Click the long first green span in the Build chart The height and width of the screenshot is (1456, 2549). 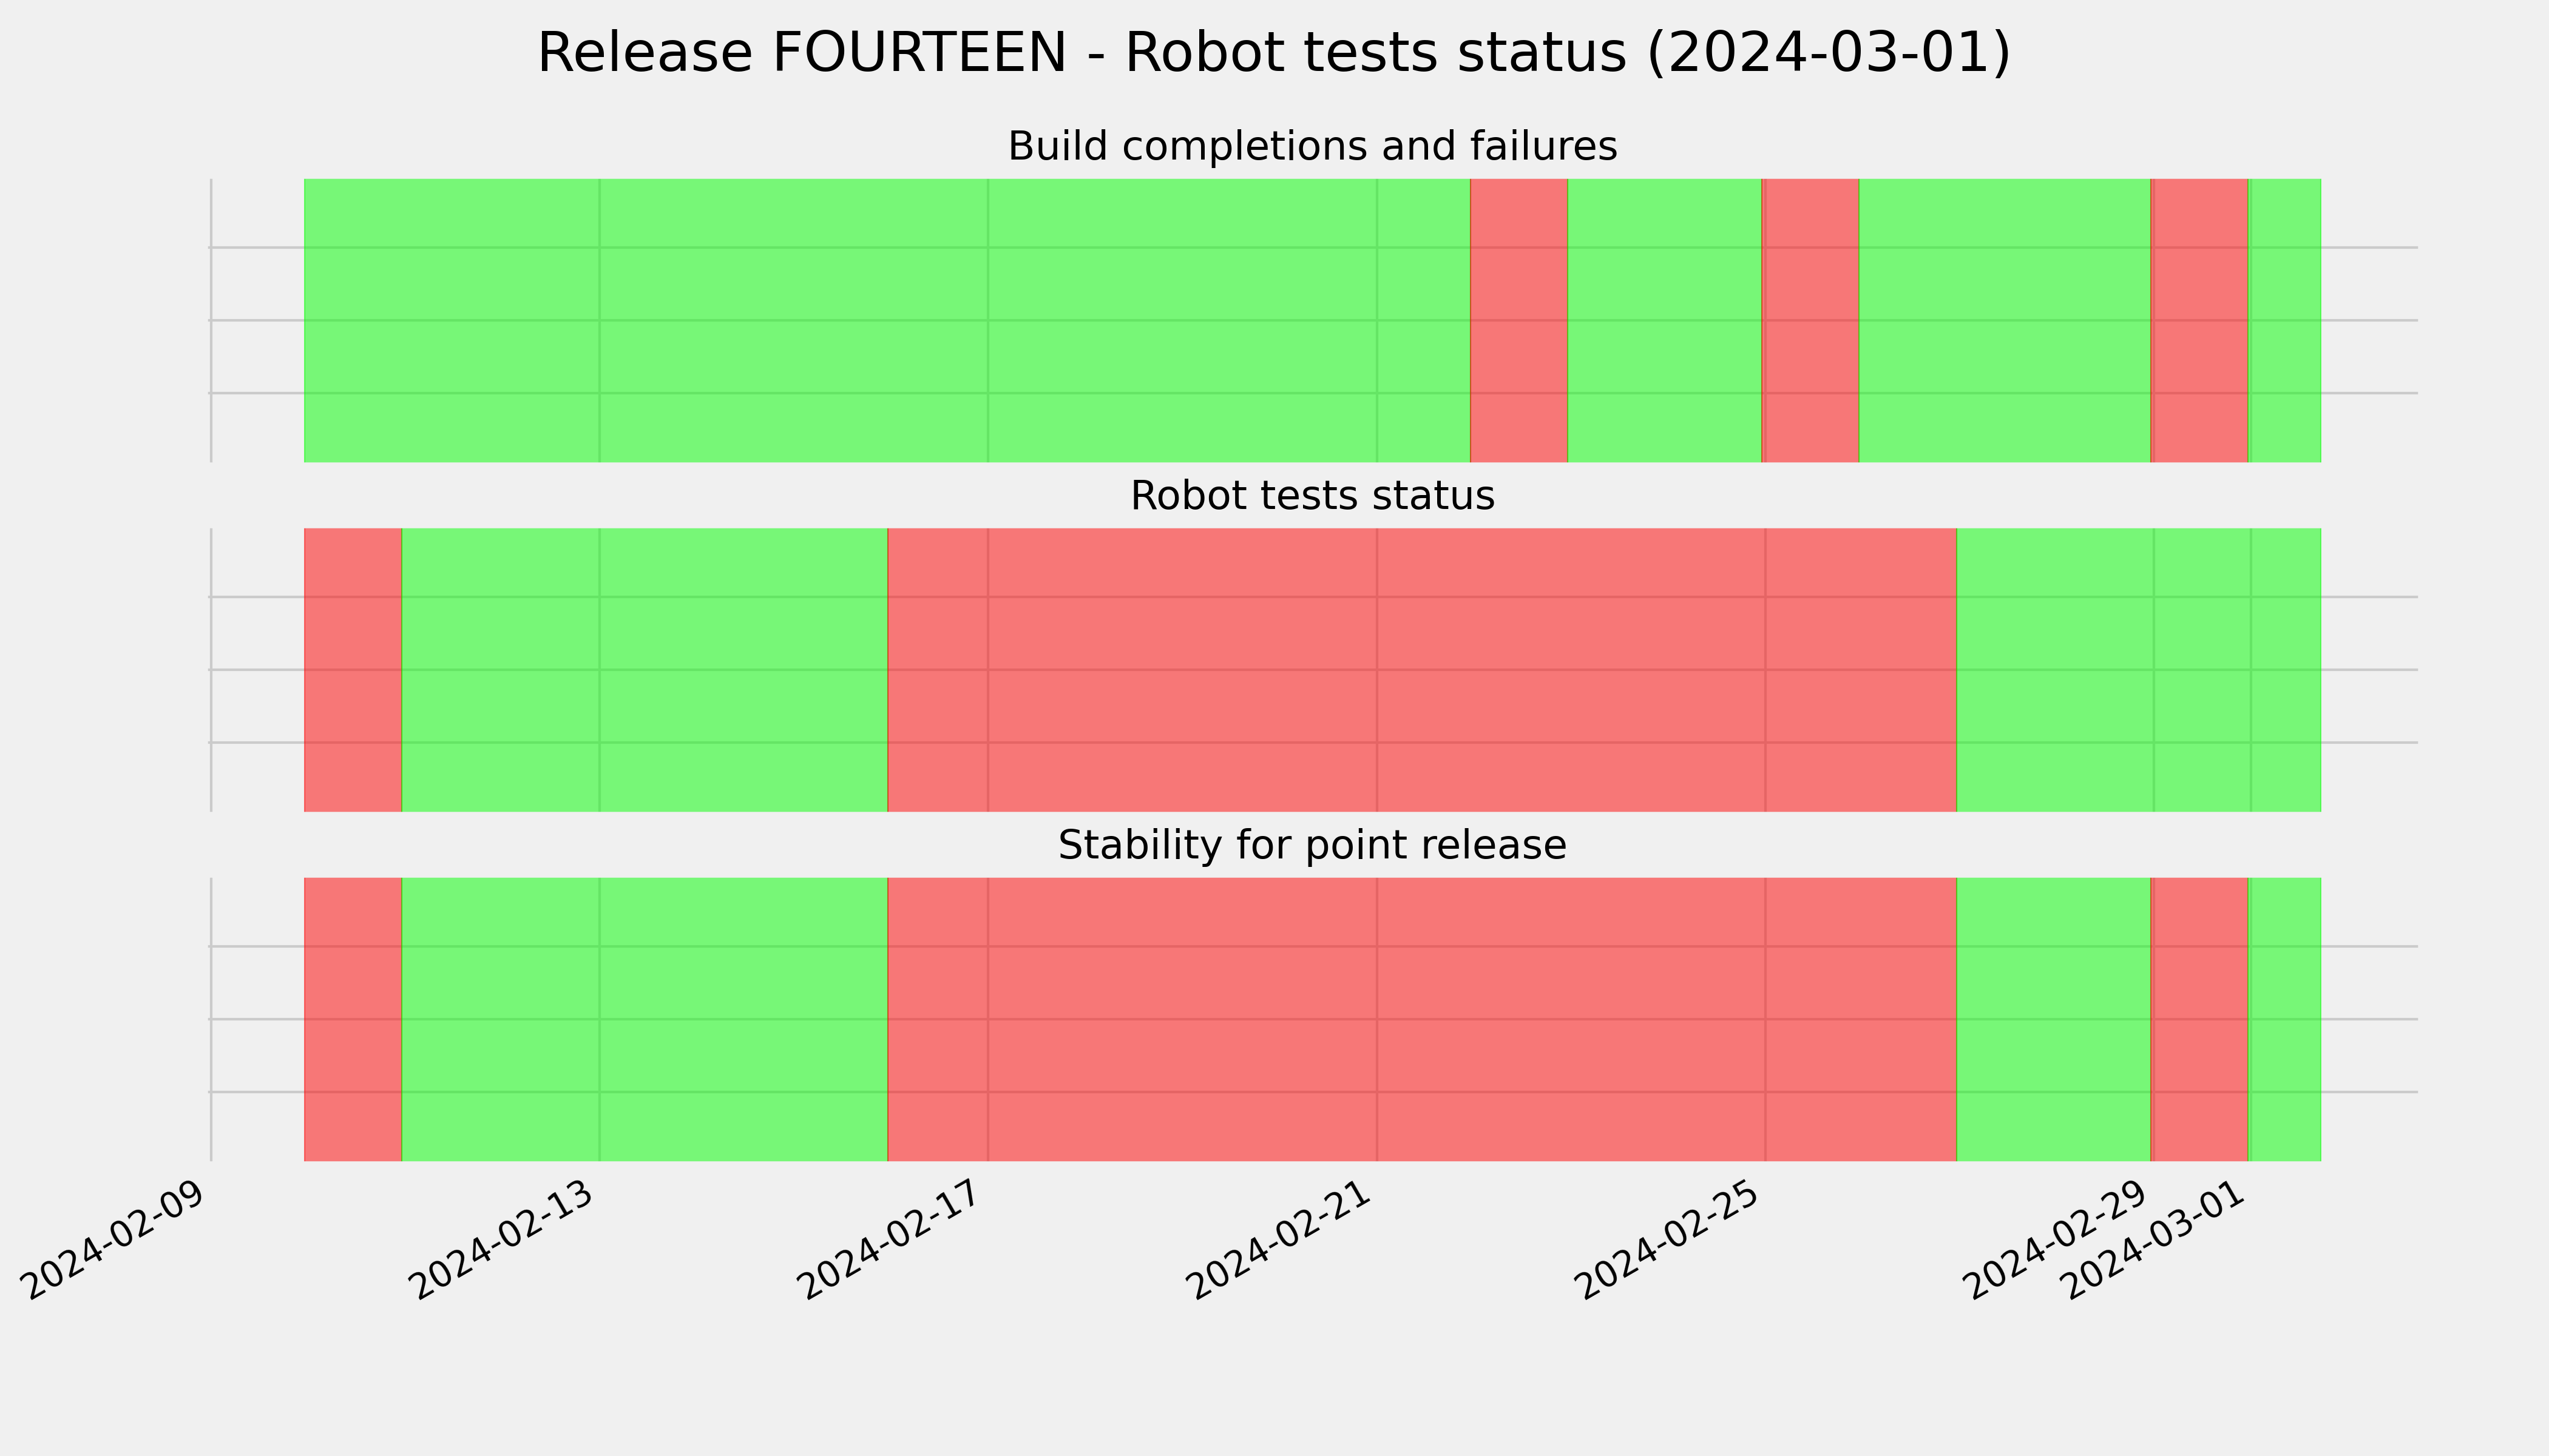point(887,320)
